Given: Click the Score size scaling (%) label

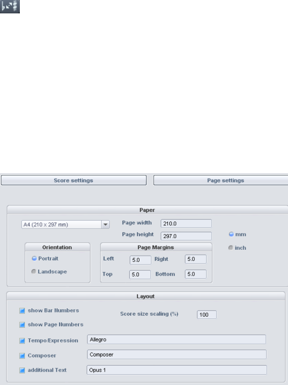Looking at the screenshot, I should coord(149,314).
